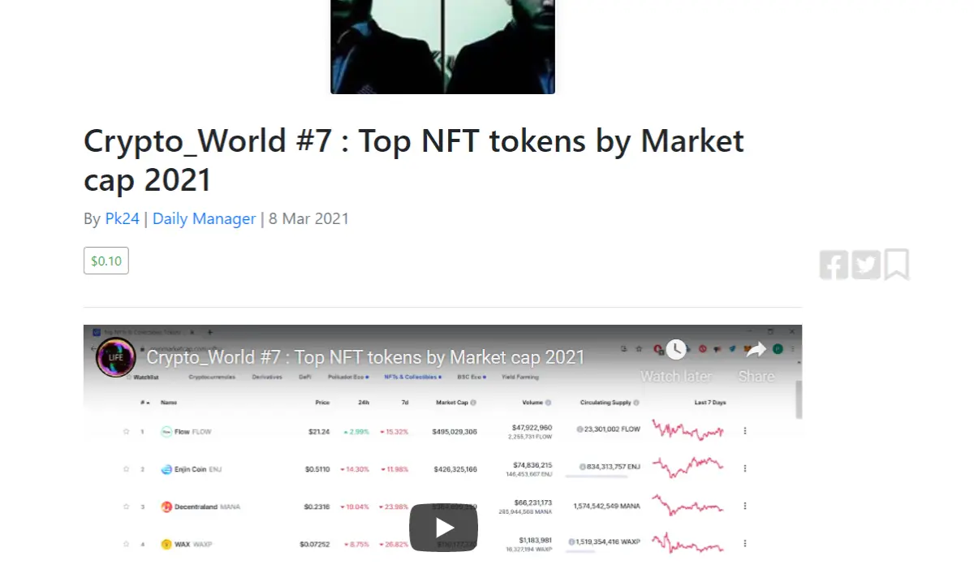Click the $0.5110 Enjin price

pos(317,469)
